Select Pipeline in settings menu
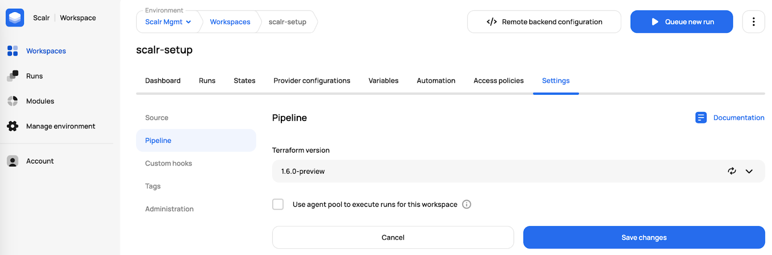The image size is (772, 255). coord(196,140)
